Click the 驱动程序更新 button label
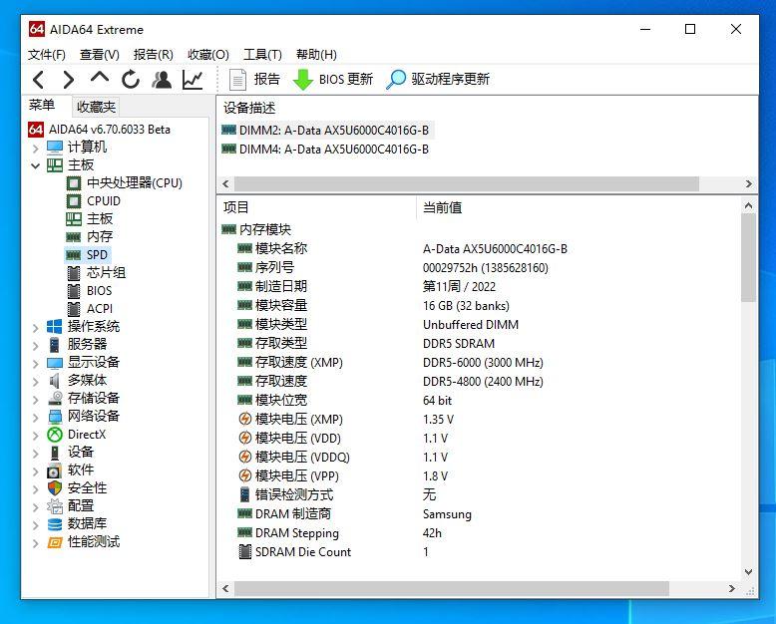776x624 pixels. click(451, 79)
